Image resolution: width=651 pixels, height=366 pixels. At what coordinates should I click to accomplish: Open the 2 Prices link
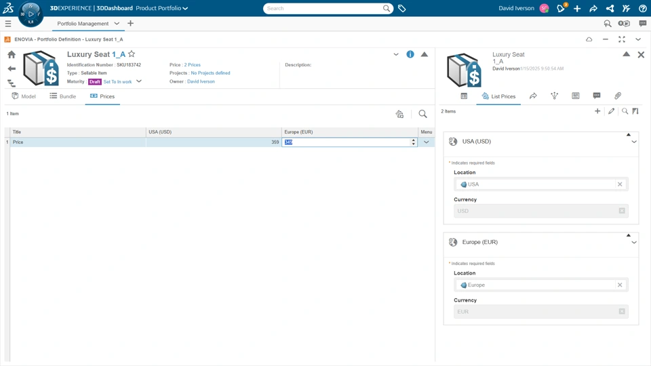pos(192,65)
